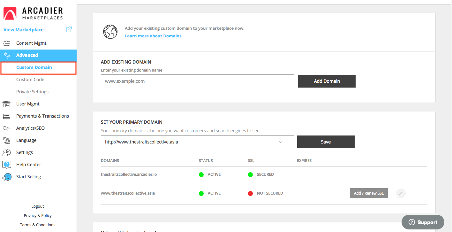Select the www.thestraitscollective.asia domain row text
This screenshot has width=452, height=232.
point(128,193)
